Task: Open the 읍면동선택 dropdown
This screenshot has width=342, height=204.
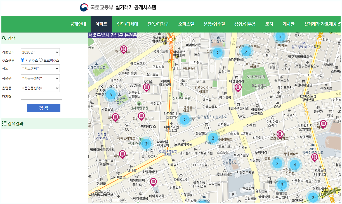Action: tap(40, 88)
